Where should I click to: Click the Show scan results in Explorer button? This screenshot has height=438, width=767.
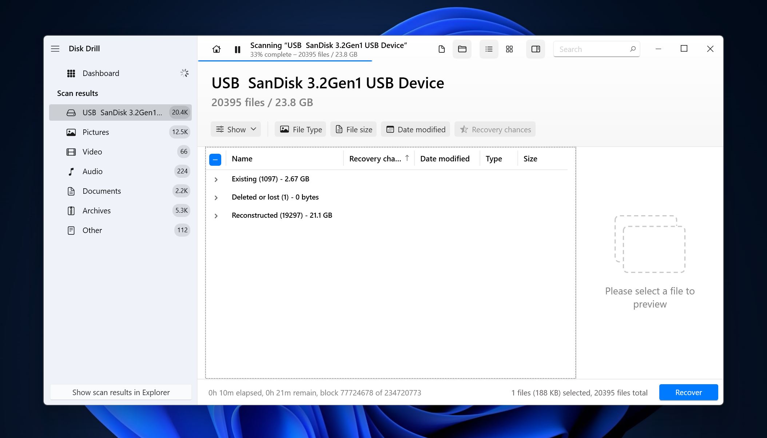point(121,392)
